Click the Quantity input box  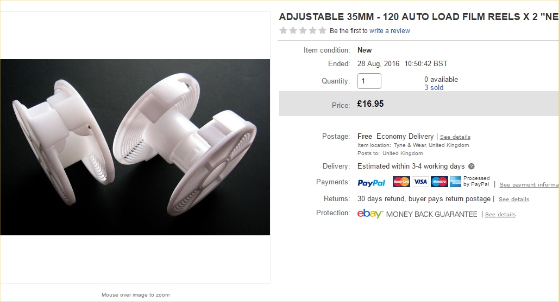(369, 81)
